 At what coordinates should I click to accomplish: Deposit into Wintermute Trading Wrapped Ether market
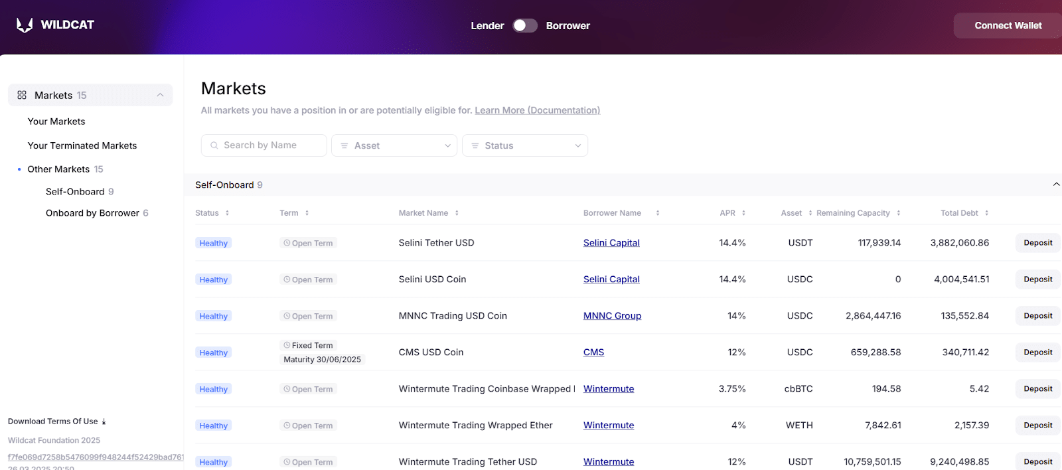point(1037,426)
